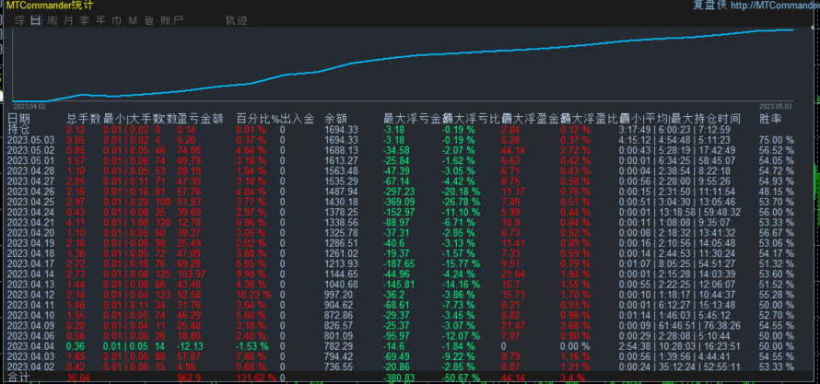
Task: Select the 2023.04.09 date row
Action: coord(402,325)
